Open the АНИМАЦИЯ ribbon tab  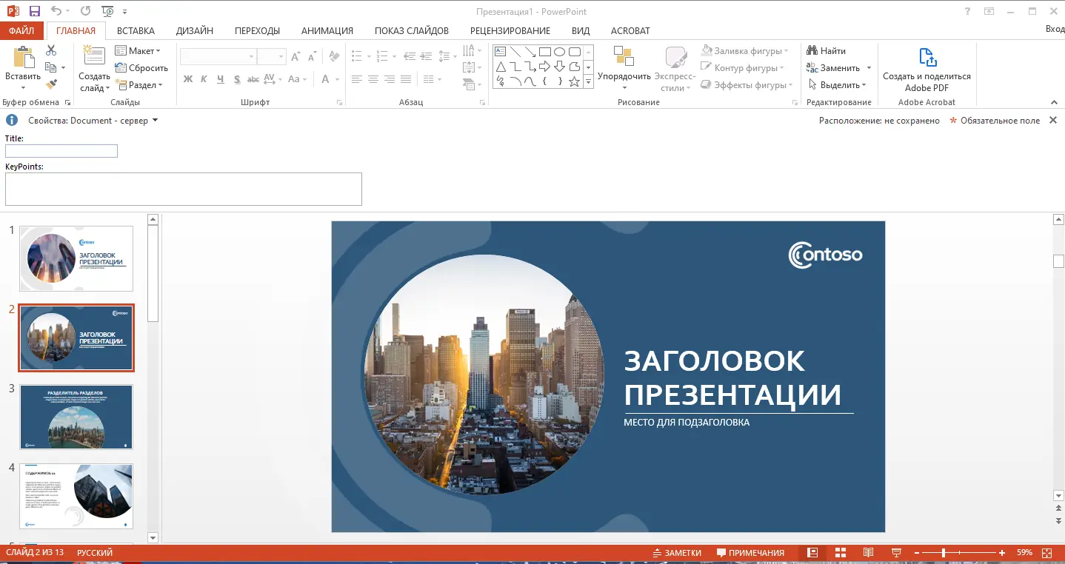point(327,30)
